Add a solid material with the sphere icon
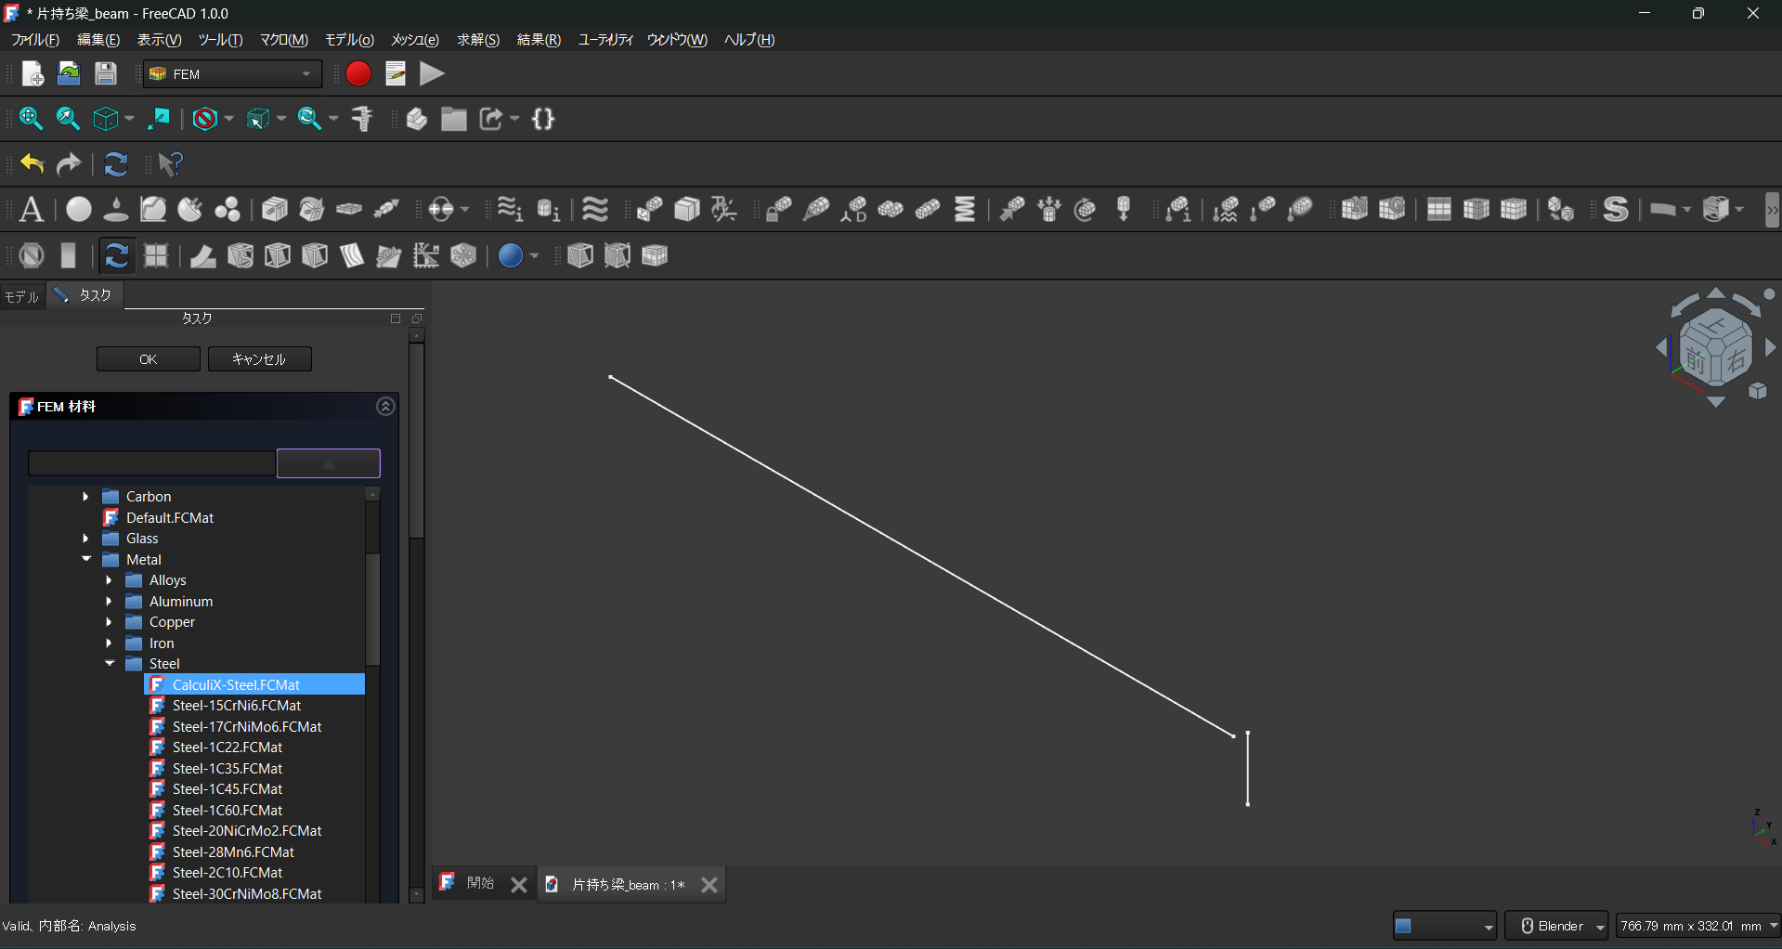This screenshot has width=1782, height=949. [79, 210]
